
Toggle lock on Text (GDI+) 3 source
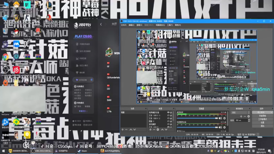click(171, 115)
